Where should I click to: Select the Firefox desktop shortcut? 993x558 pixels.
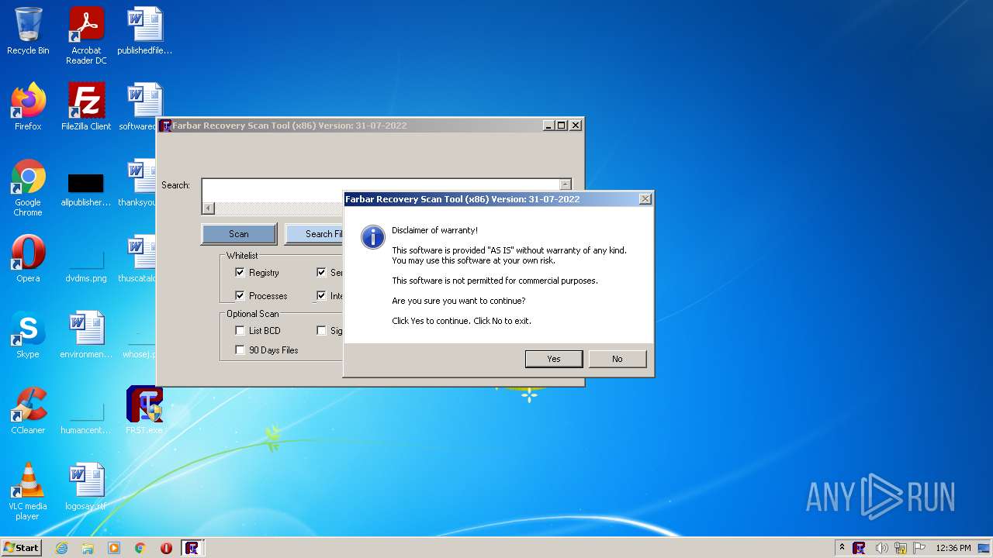click(x=28, y=107)
